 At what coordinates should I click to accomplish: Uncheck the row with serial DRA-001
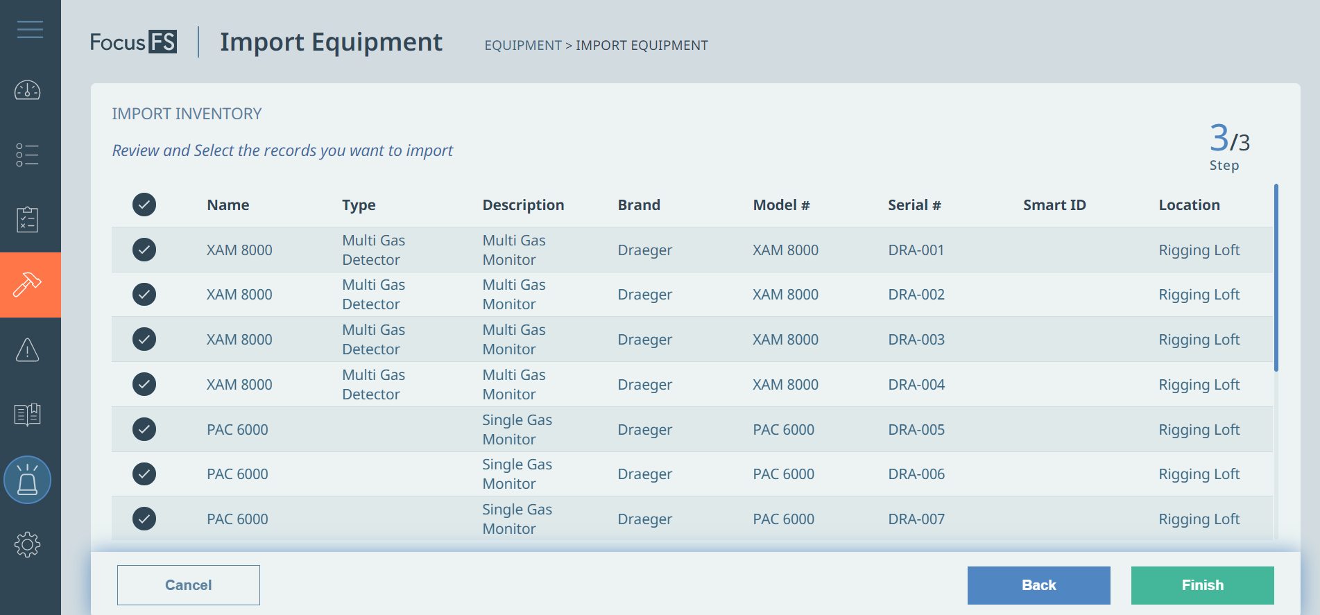pyautogui.click(x=144, y=250)
